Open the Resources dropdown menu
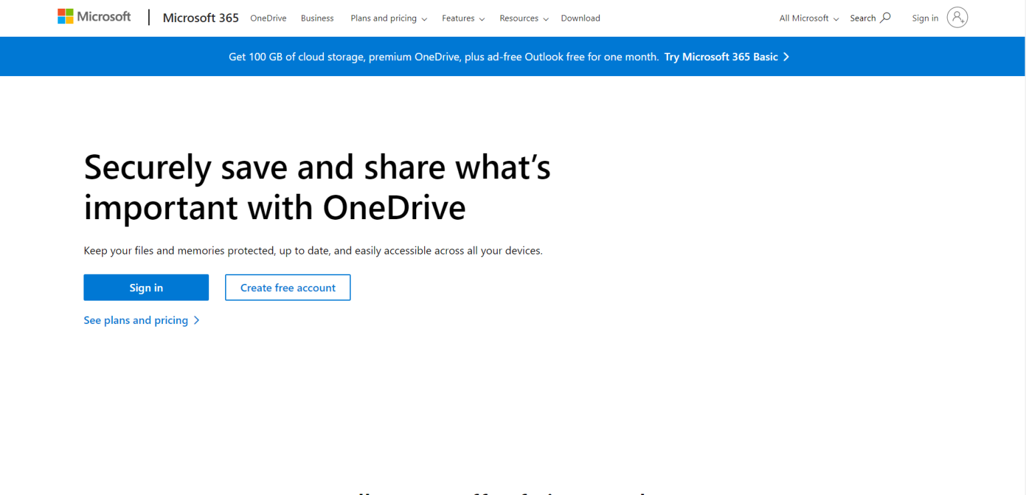The height and width of the screenshot is (495, 1026). [519, 18]
